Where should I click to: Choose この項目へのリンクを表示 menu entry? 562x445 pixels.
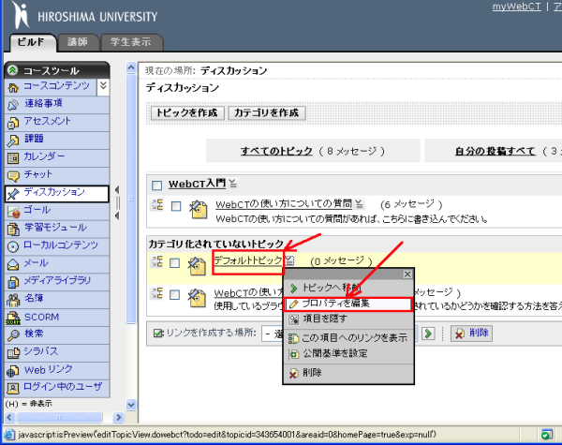coord(348,338)
